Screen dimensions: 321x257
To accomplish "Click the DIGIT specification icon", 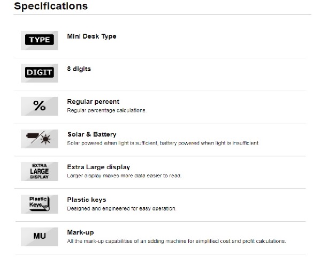I will 39,73.
